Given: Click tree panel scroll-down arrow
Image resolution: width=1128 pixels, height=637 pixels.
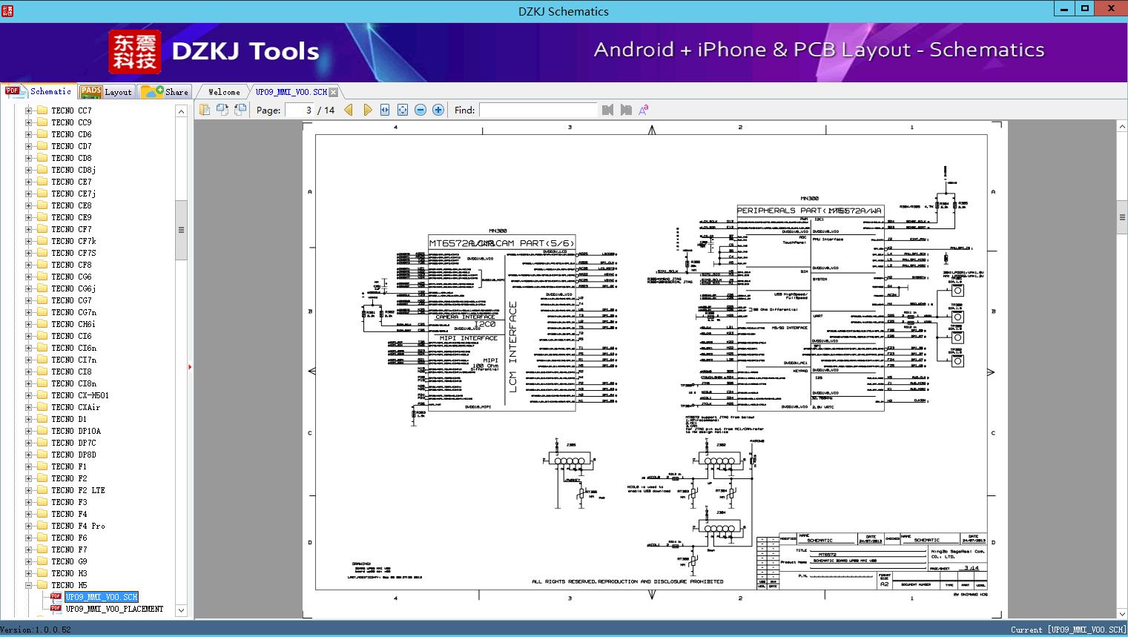Looking at the screenshot, I should click(x=181, y=610).
